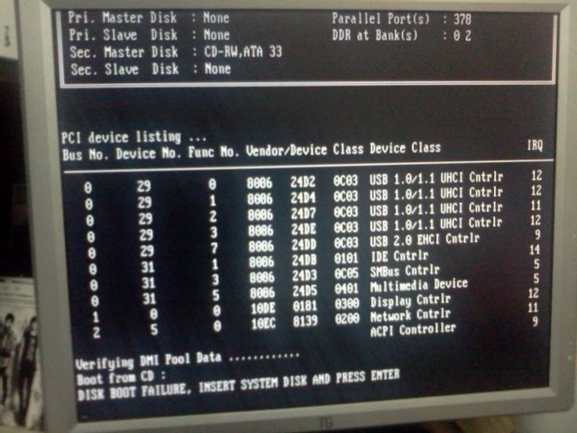
Task: Click the 'Verifying DMI Pool Data' line
Action: [x=187, y=360]
